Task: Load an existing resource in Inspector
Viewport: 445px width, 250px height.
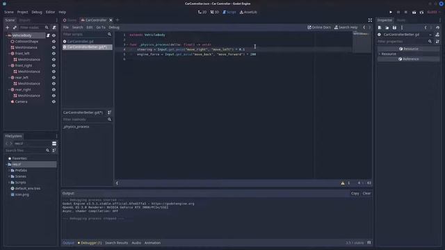Action: click(387, 28)
